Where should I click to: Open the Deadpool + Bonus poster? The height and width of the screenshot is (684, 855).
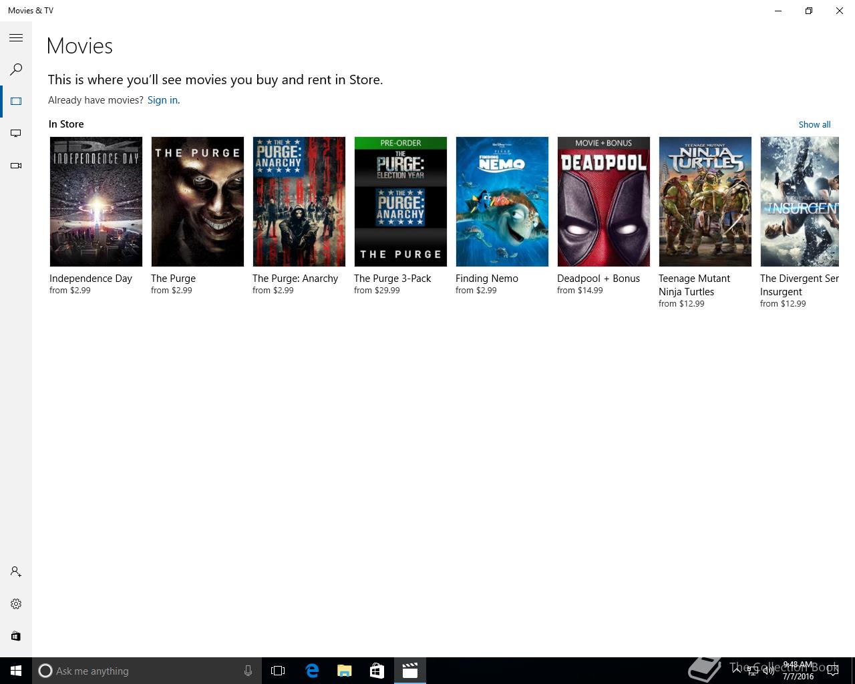(x=604, y=202)
